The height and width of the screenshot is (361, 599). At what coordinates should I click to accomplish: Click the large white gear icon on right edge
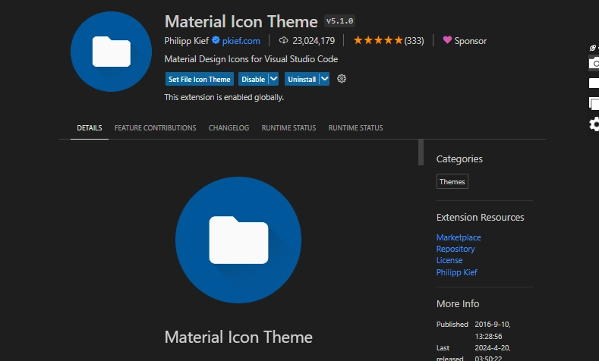(x=594, y=124)
